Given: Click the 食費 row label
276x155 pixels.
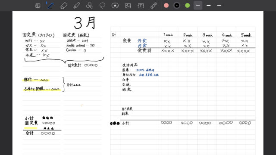Looking at the screenshot, I should (x=127, y=41).
